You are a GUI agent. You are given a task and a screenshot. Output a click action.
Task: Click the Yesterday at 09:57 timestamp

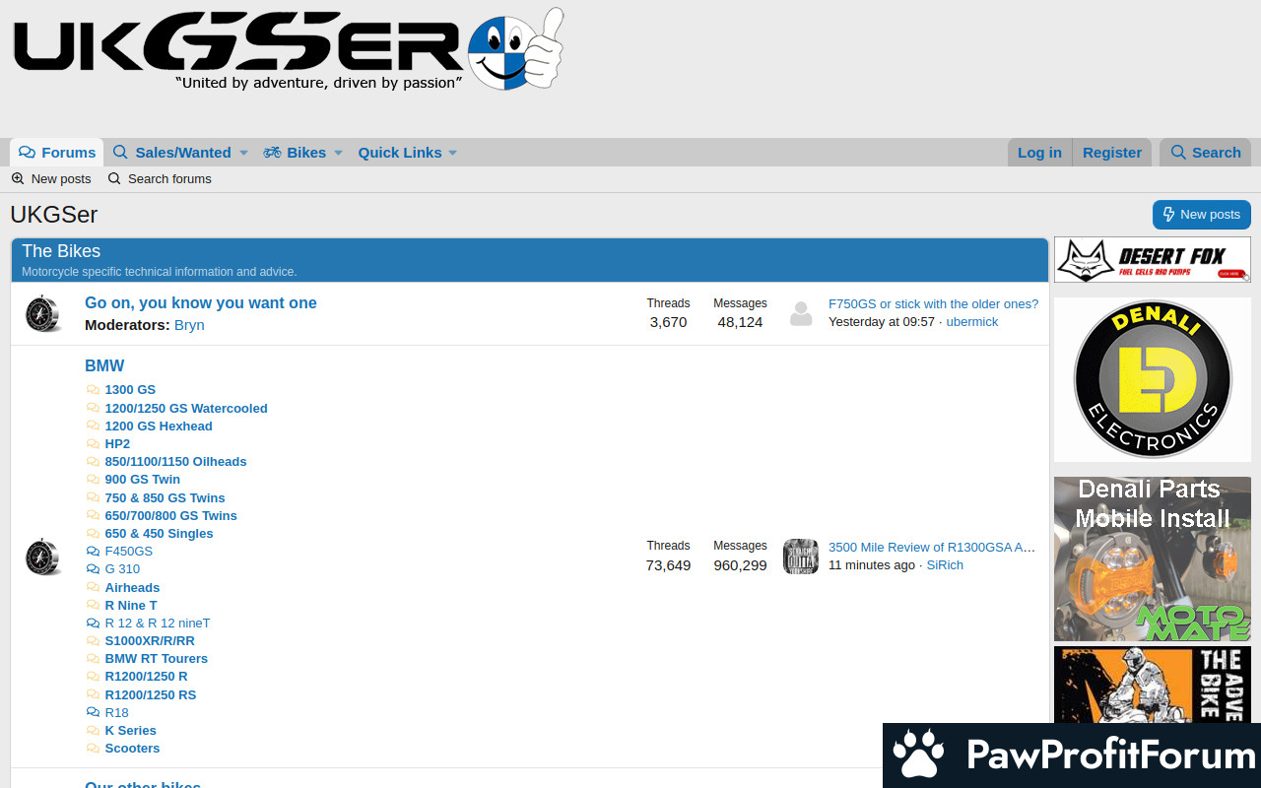tap(882, 322)
